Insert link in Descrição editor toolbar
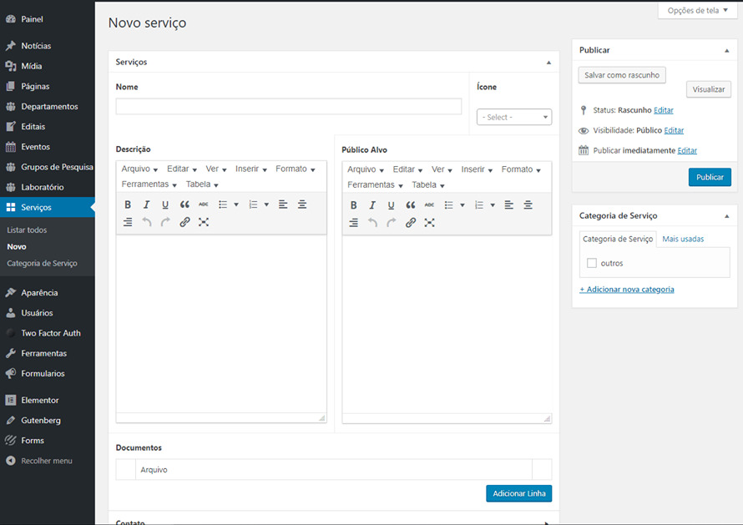The image size is (743, 525). tap(184, 223)
